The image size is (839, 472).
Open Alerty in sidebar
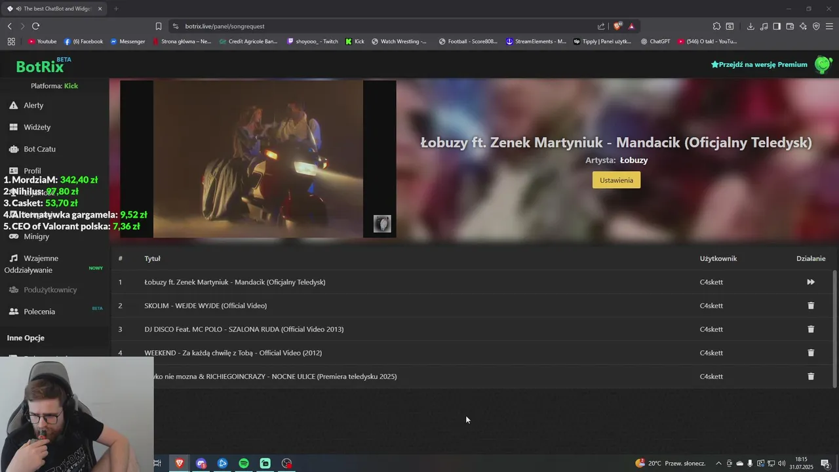(x=33, y=106)
